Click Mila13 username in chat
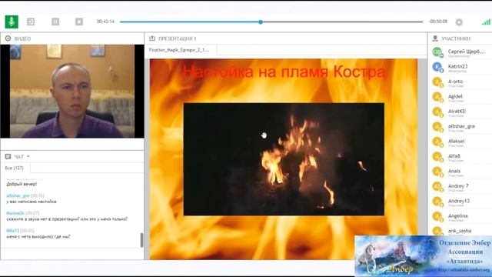 [x=12, y=231]
